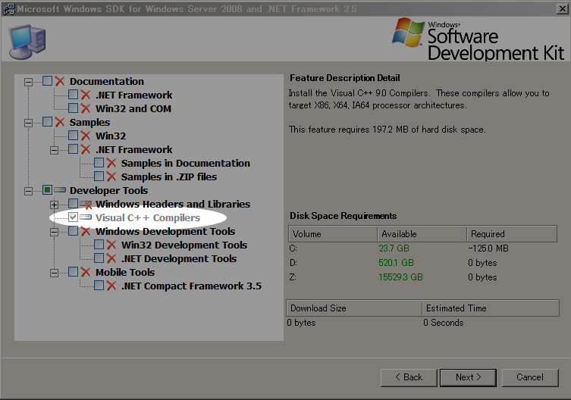Click the red X icon beside Samples in .ZIP files

tap(111, 177)
